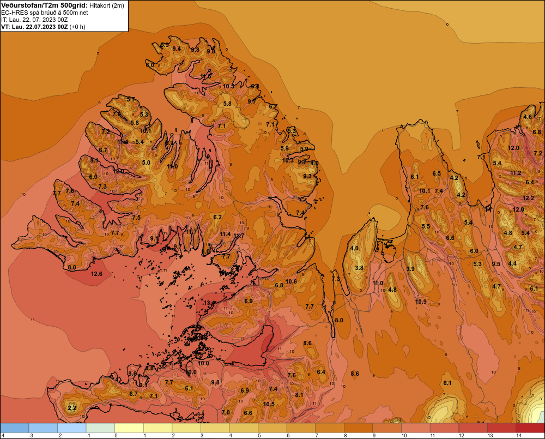Click the 5.0 temperature label

(146, 163)
